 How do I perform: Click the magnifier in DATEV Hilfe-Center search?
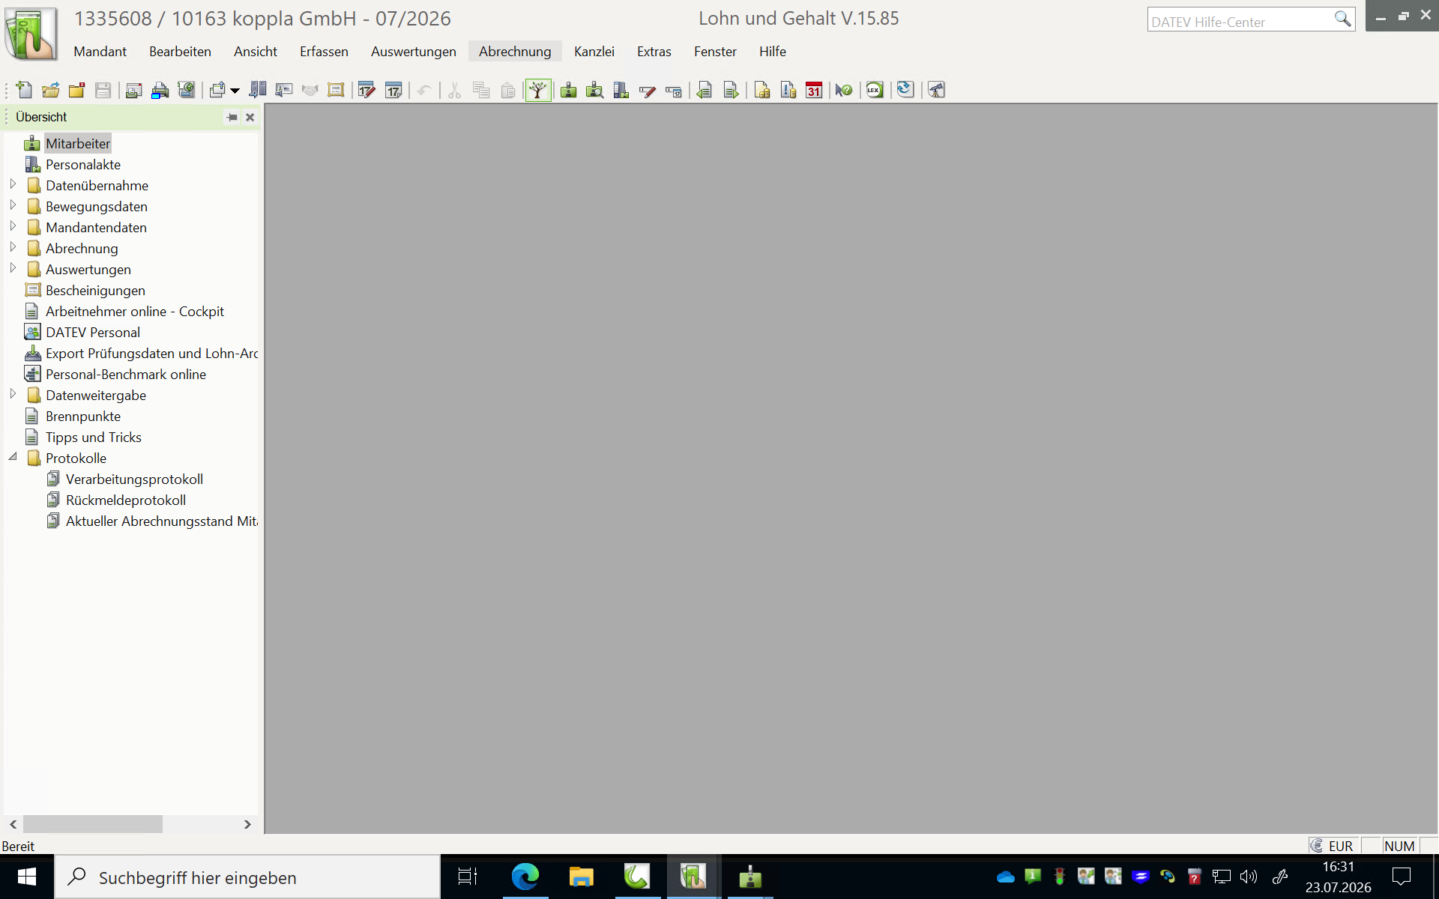coord(1342,19)
